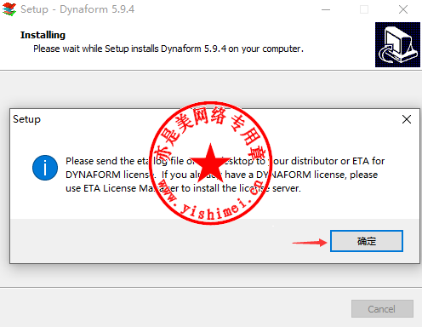Click 'Setup' title of the message dialog

[26, 119]
